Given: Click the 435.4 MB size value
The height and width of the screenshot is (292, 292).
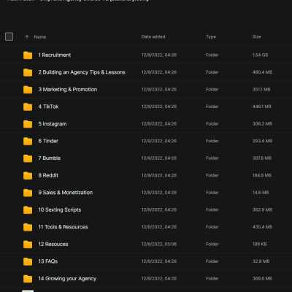Looking at the screenshot, I should coord(262,227).
